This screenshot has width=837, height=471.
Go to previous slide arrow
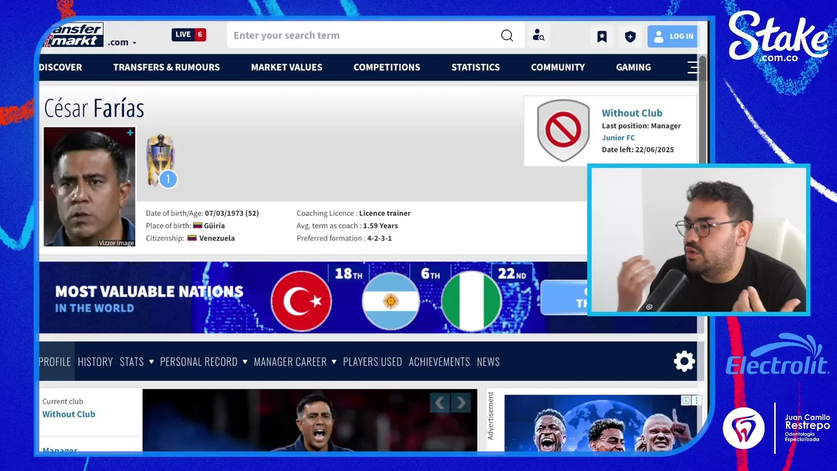pyautogui.click(x=439, y=403)
